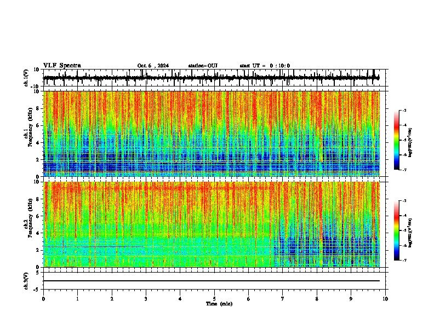Click time axis tick label "8"
The height and width of the screenshot is (335, 434).
(x=317, y=299)
